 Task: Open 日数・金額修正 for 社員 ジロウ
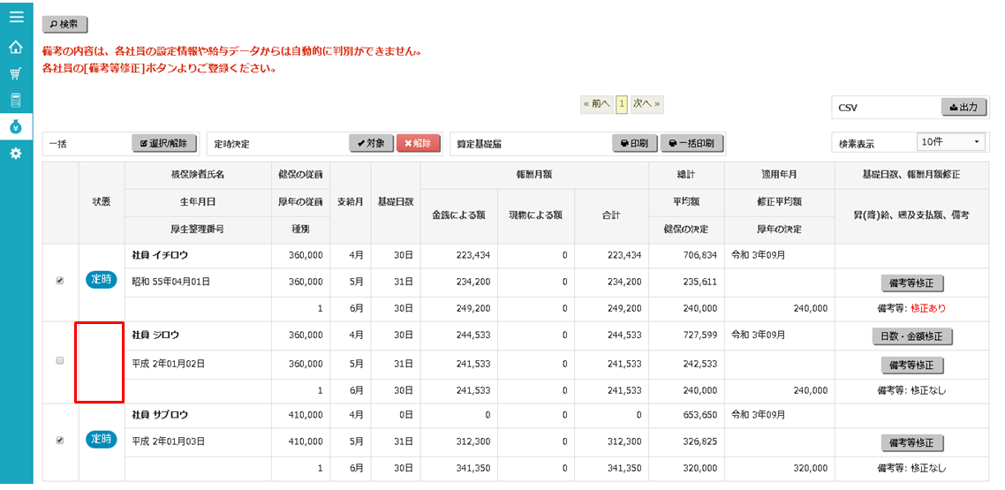point(912,336)
